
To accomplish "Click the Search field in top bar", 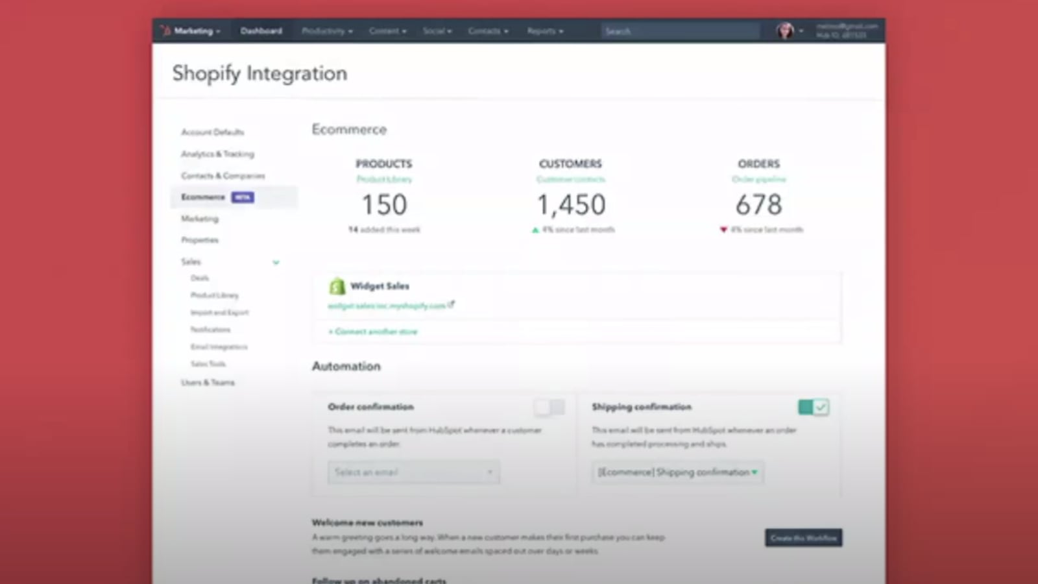I will click(x=680, y=31).
